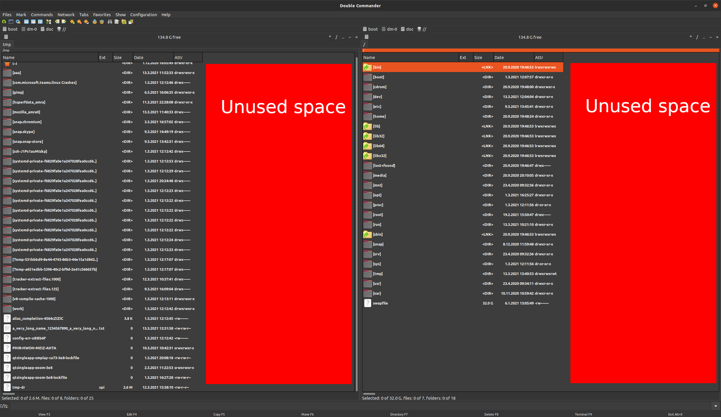The width and height of the screenshot is (721, 417).
Task: Click the invert selection asterisk icon
Action: (86, 22)
